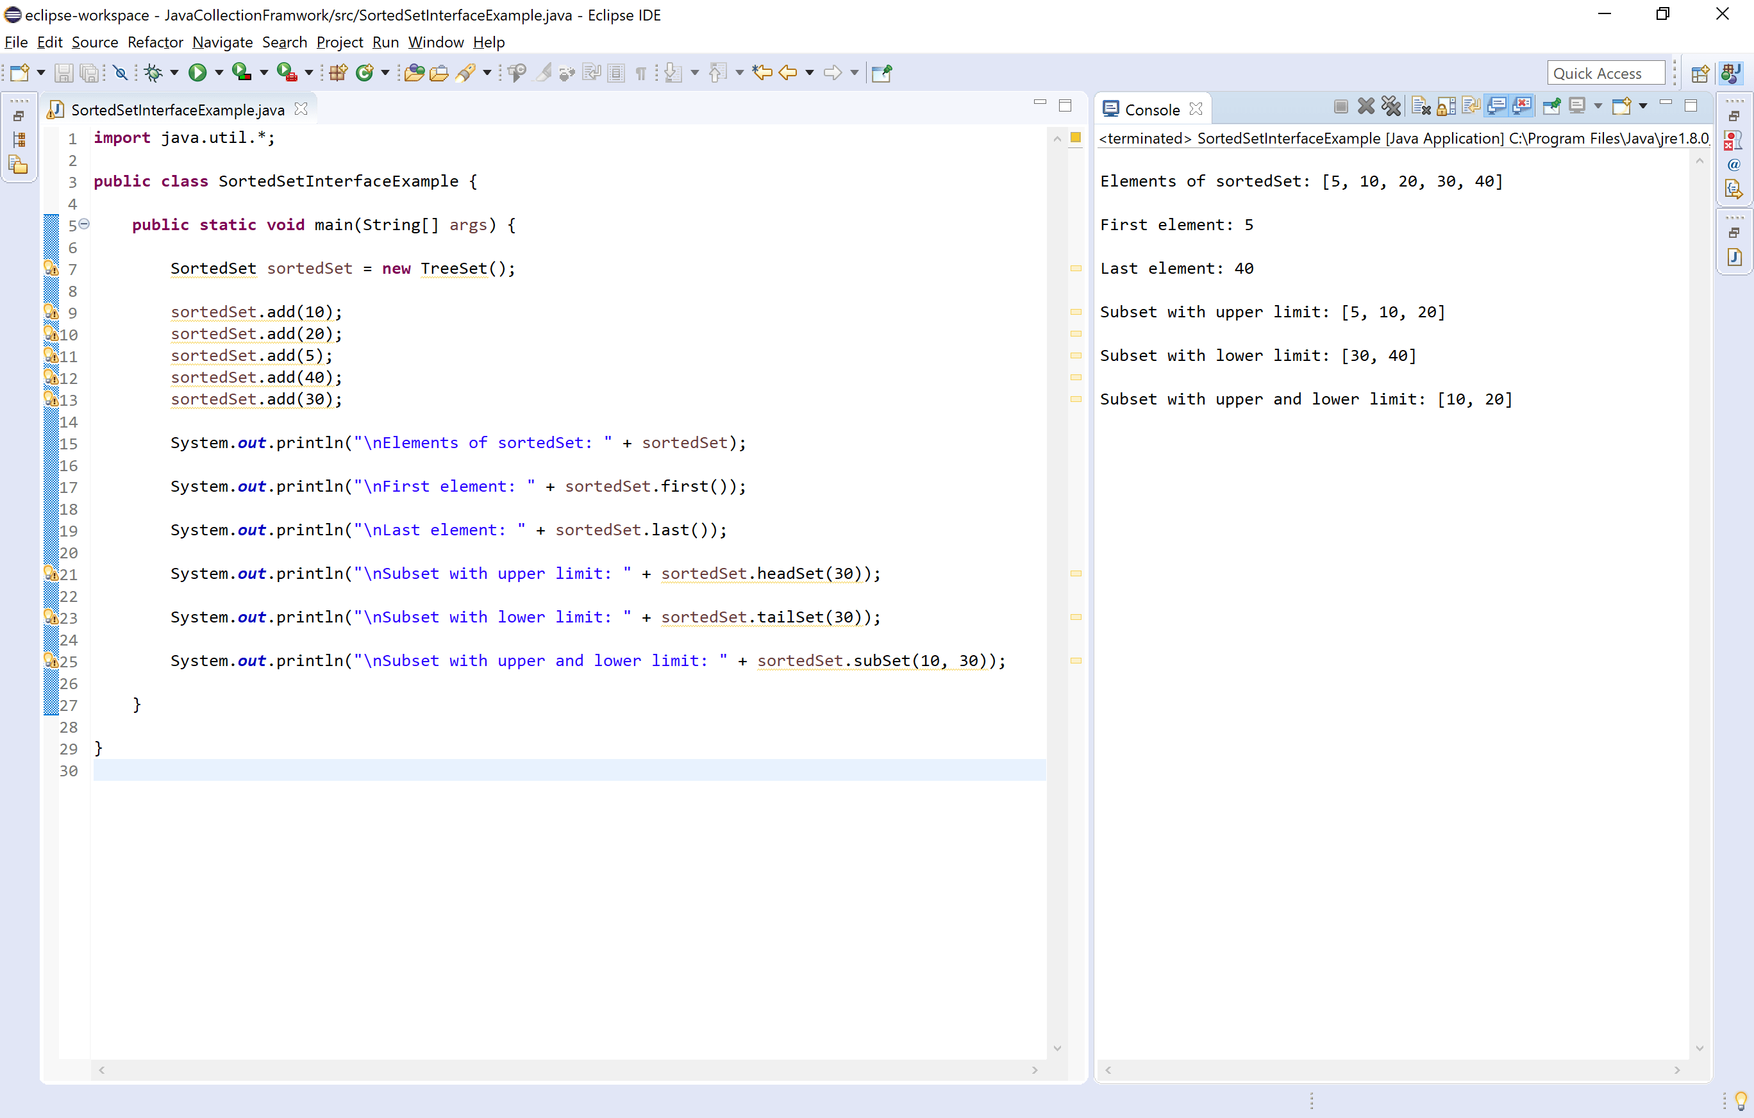Screen dimensions: 1754x1118
Task: Run the SortedSetInterfaceExample program
Action: [x=197, y=72]
